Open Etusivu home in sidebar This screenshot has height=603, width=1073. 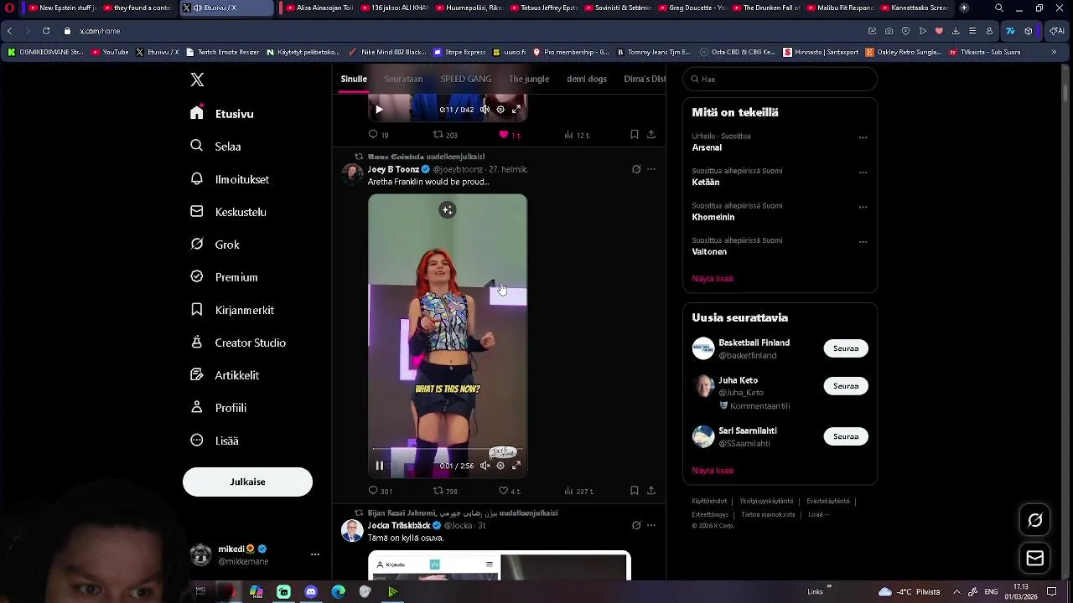[x=222, y=114]
